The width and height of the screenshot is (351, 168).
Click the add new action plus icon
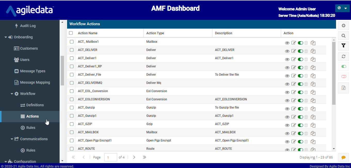coord(343,25)
